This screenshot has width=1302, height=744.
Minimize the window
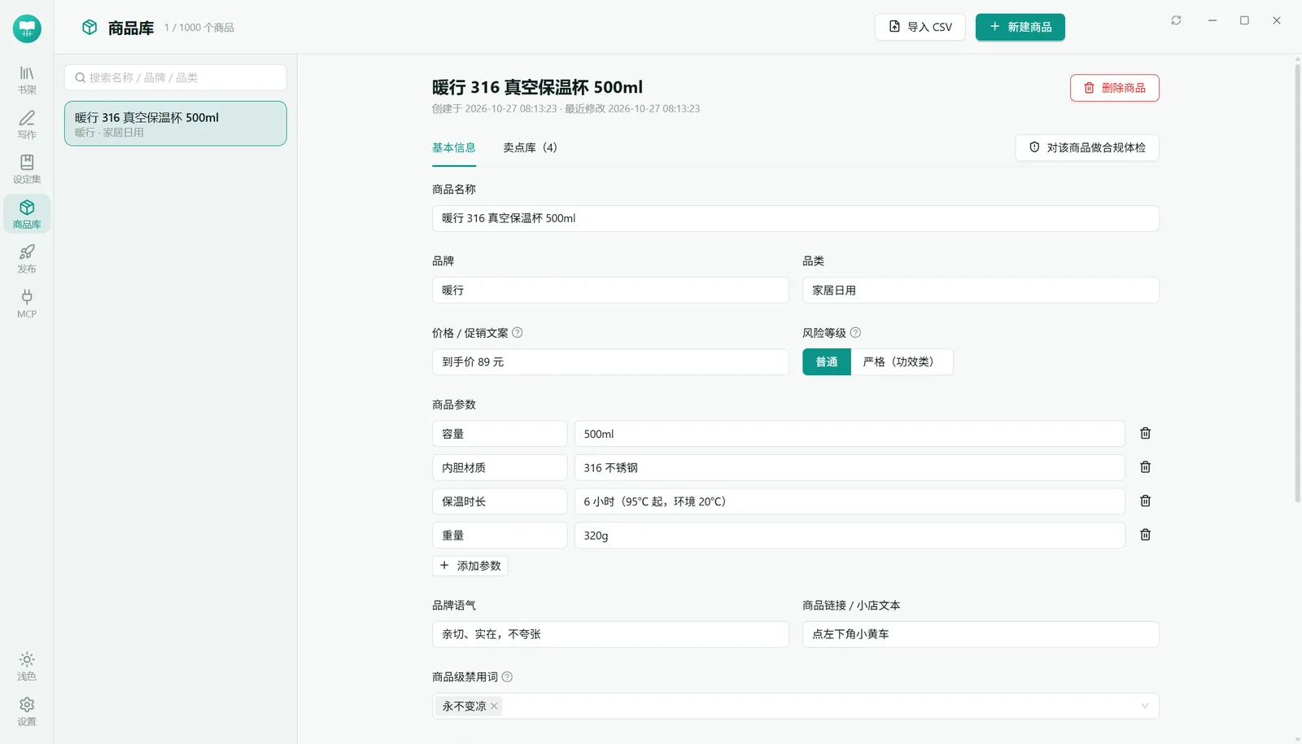pyautogui.click(x=1212, y=20)
